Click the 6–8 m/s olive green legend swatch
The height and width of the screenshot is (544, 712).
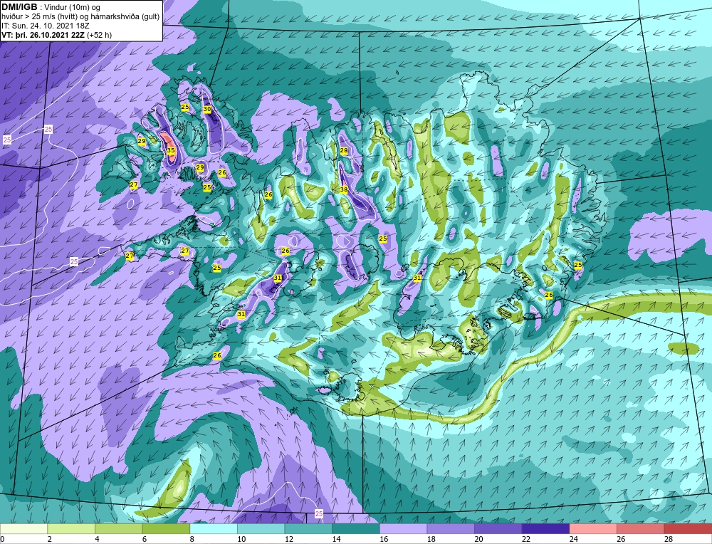(166, 529)
